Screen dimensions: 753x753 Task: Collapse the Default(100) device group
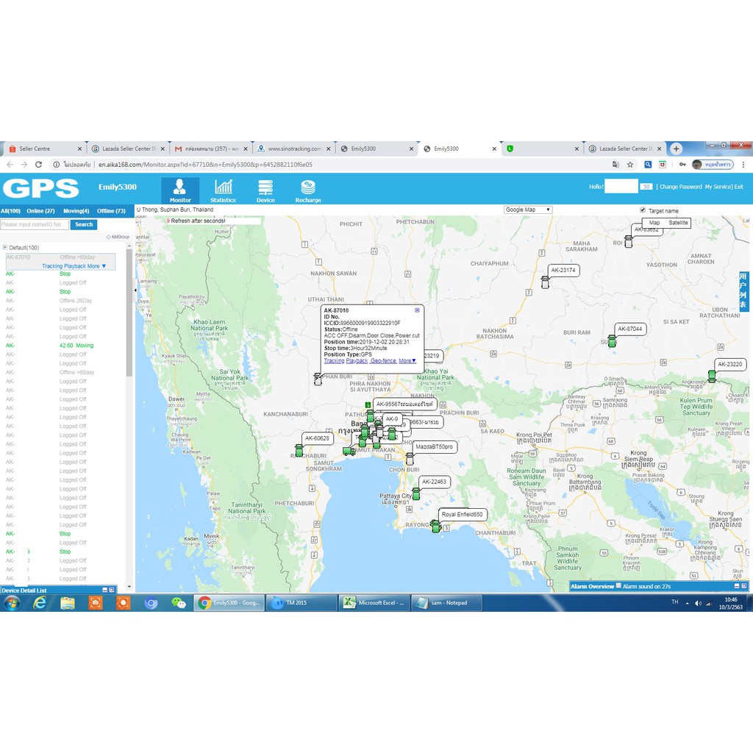(x=5, y=247)
